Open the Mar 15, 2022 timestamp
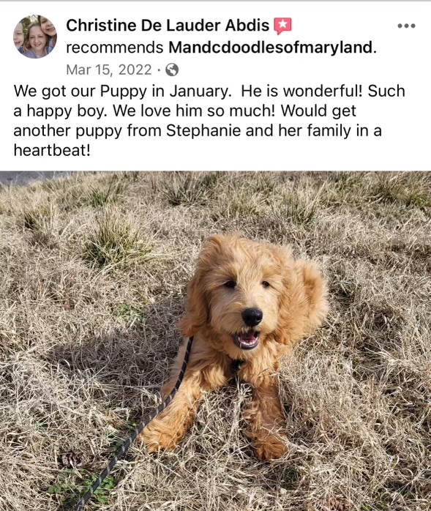The image size is (431, 511). [x=109, y=70]
